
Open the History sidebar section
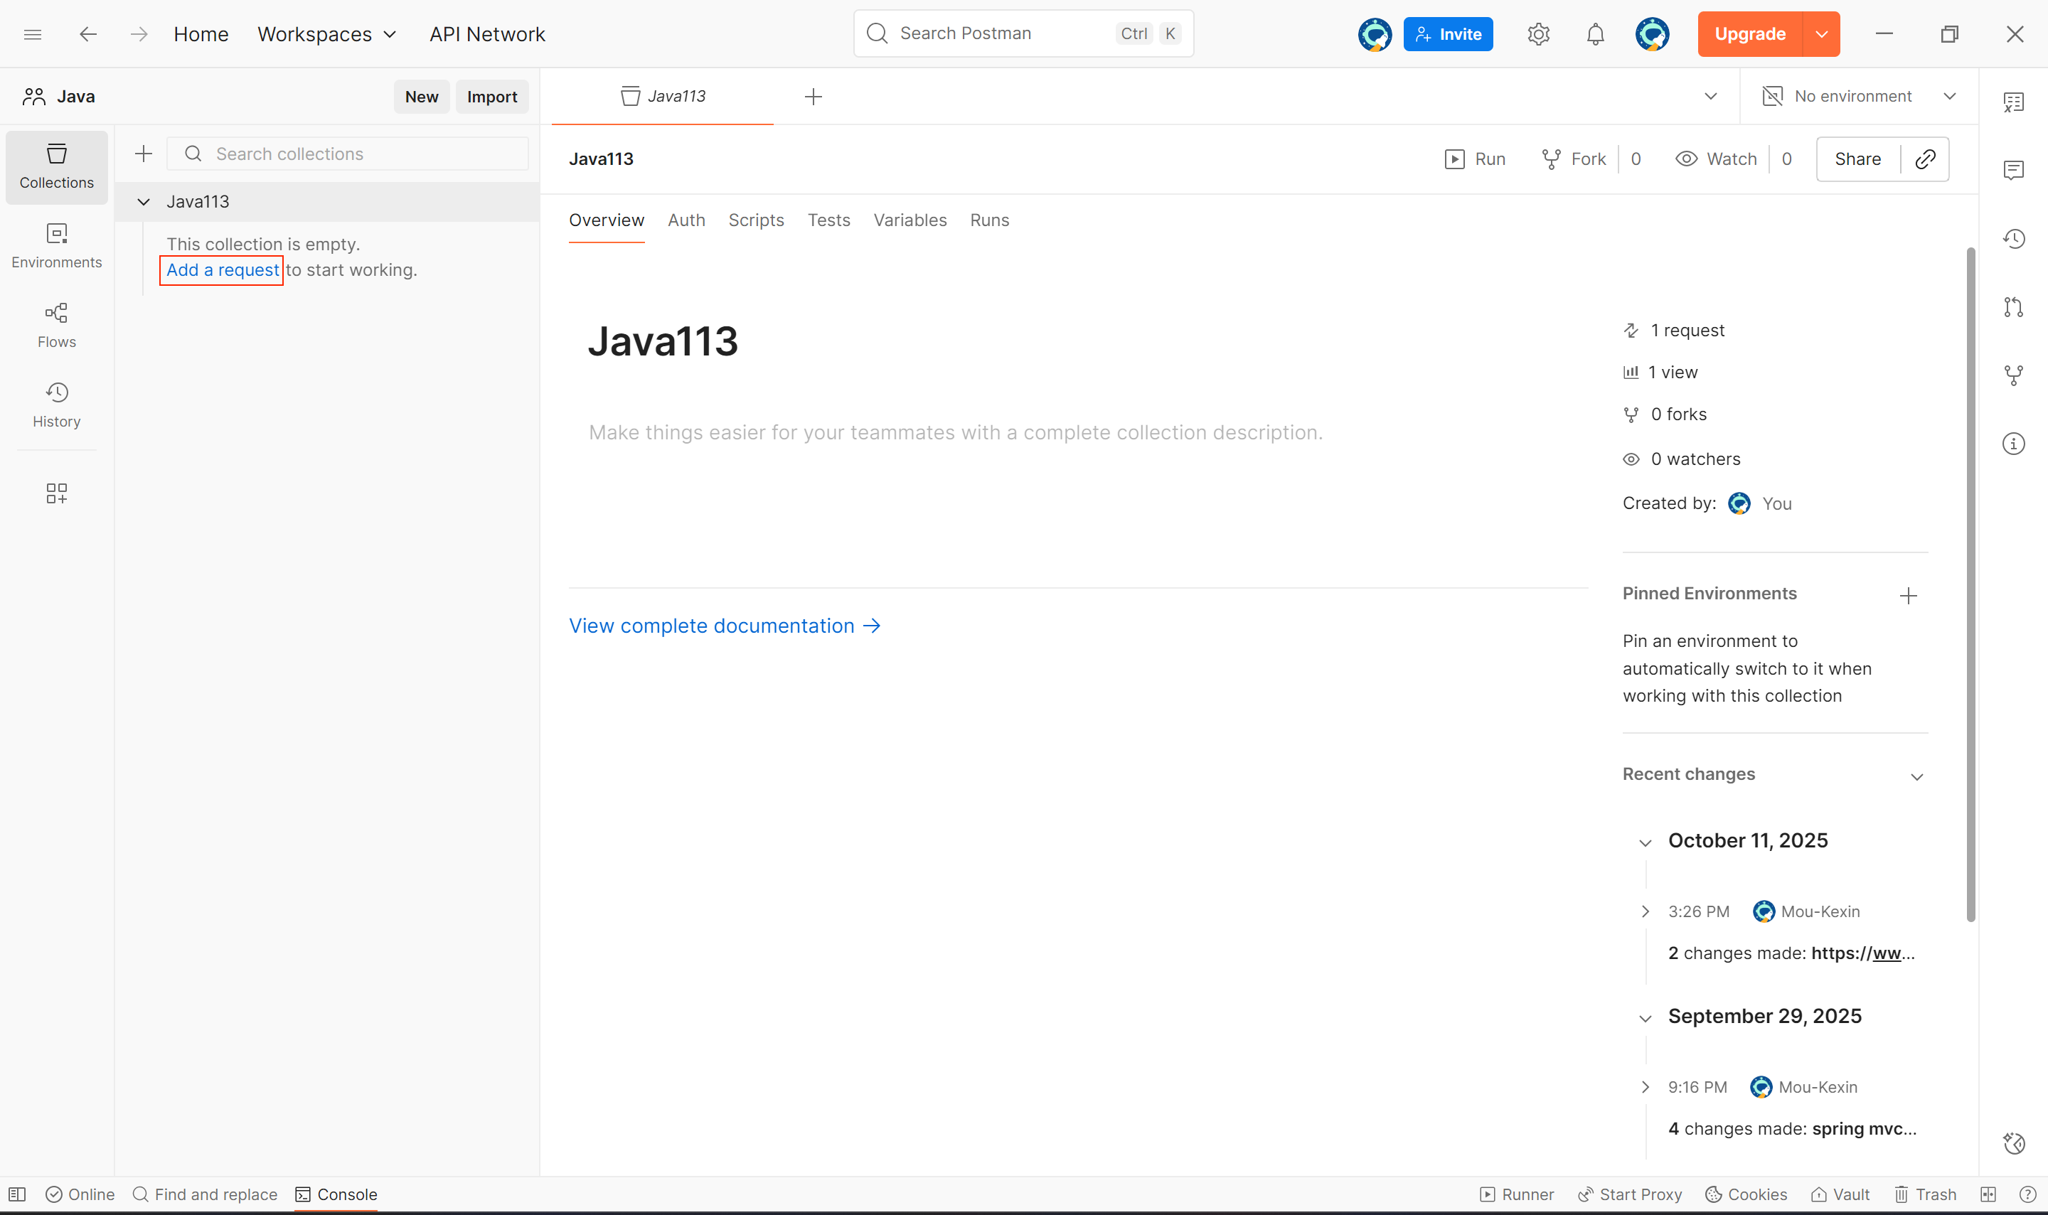tap(56, 405)
